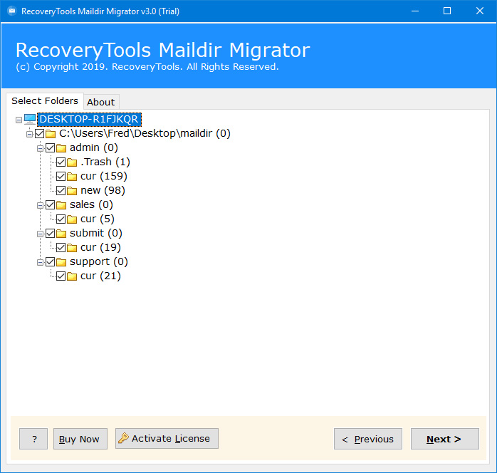Open the About tab
497x473 pixels.
click(101, 102)
